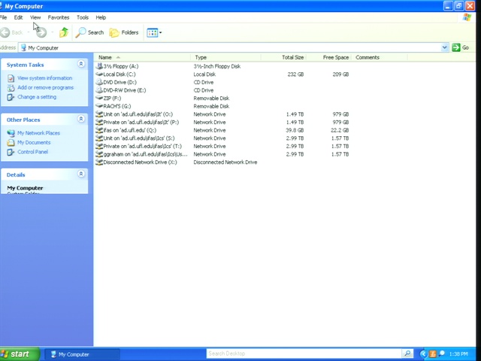Open My Documents link

[x=34, y=142]
